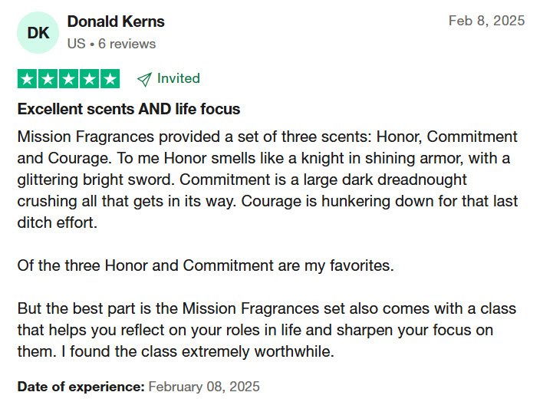Click the Feb 8, 2025 review date

[x=486, y=21]
